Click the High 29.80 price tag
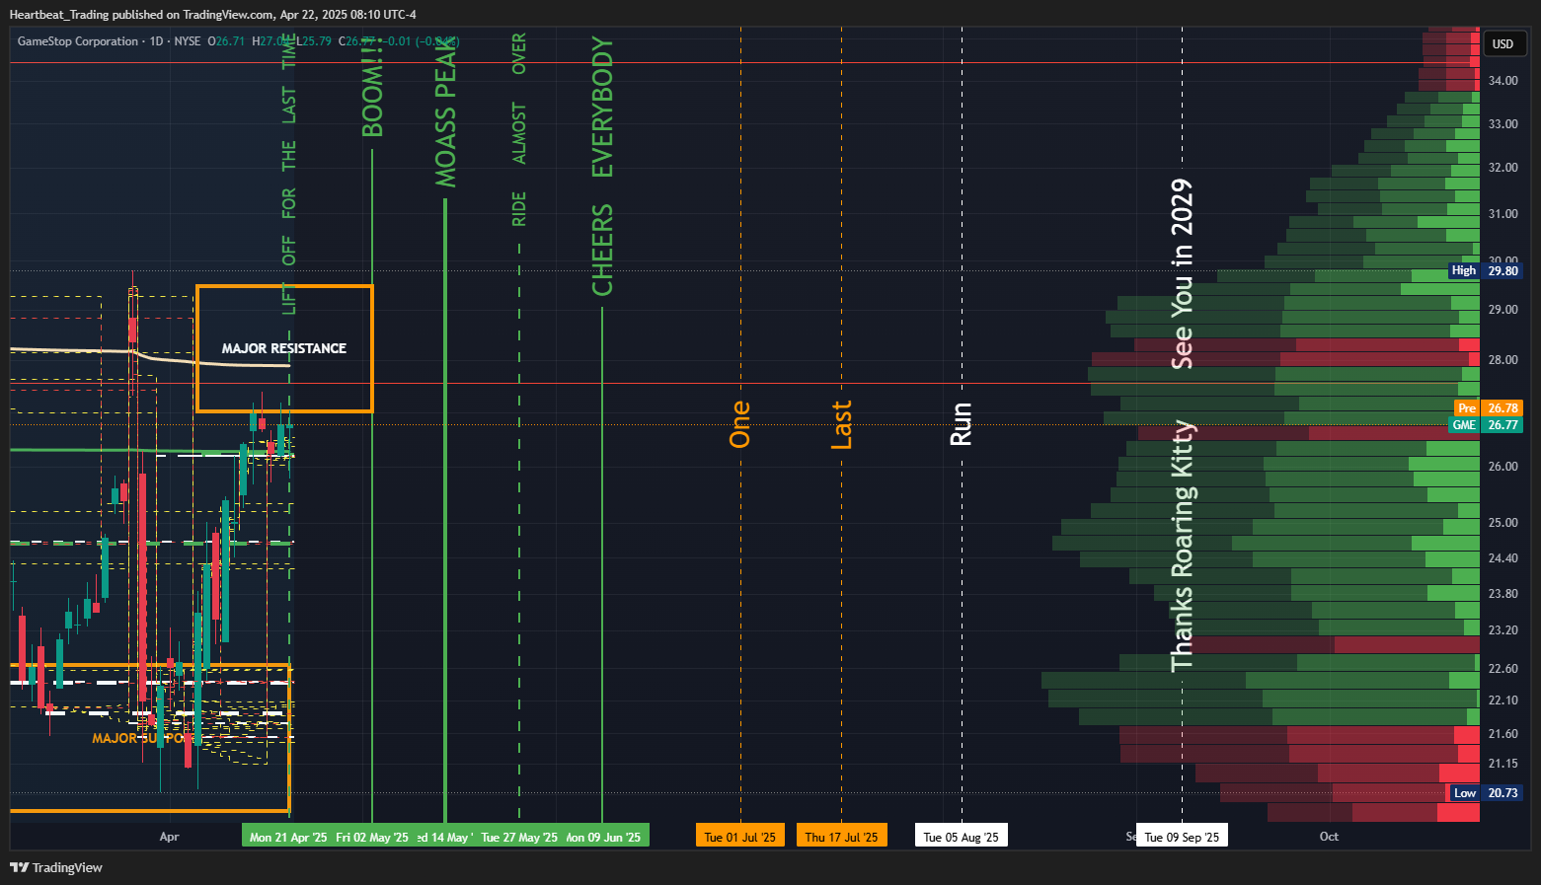Viewport: 1541px width, 885px height. tap(1485, 270)
